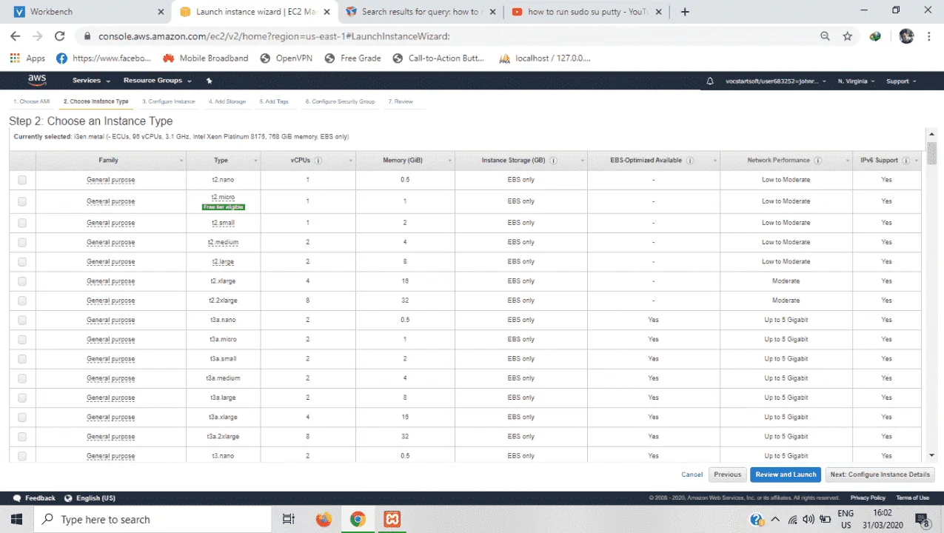This screenshot has height=533, width=944.
Task: Select the t2.large instance checkbox
Action: pyautogui.click(x=22, y=261)
